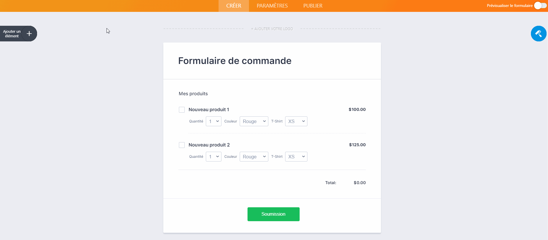Open Couleur dropdown for Nouveau produit 2
Viewport: 548px width, 240px height.
point(254,157)
